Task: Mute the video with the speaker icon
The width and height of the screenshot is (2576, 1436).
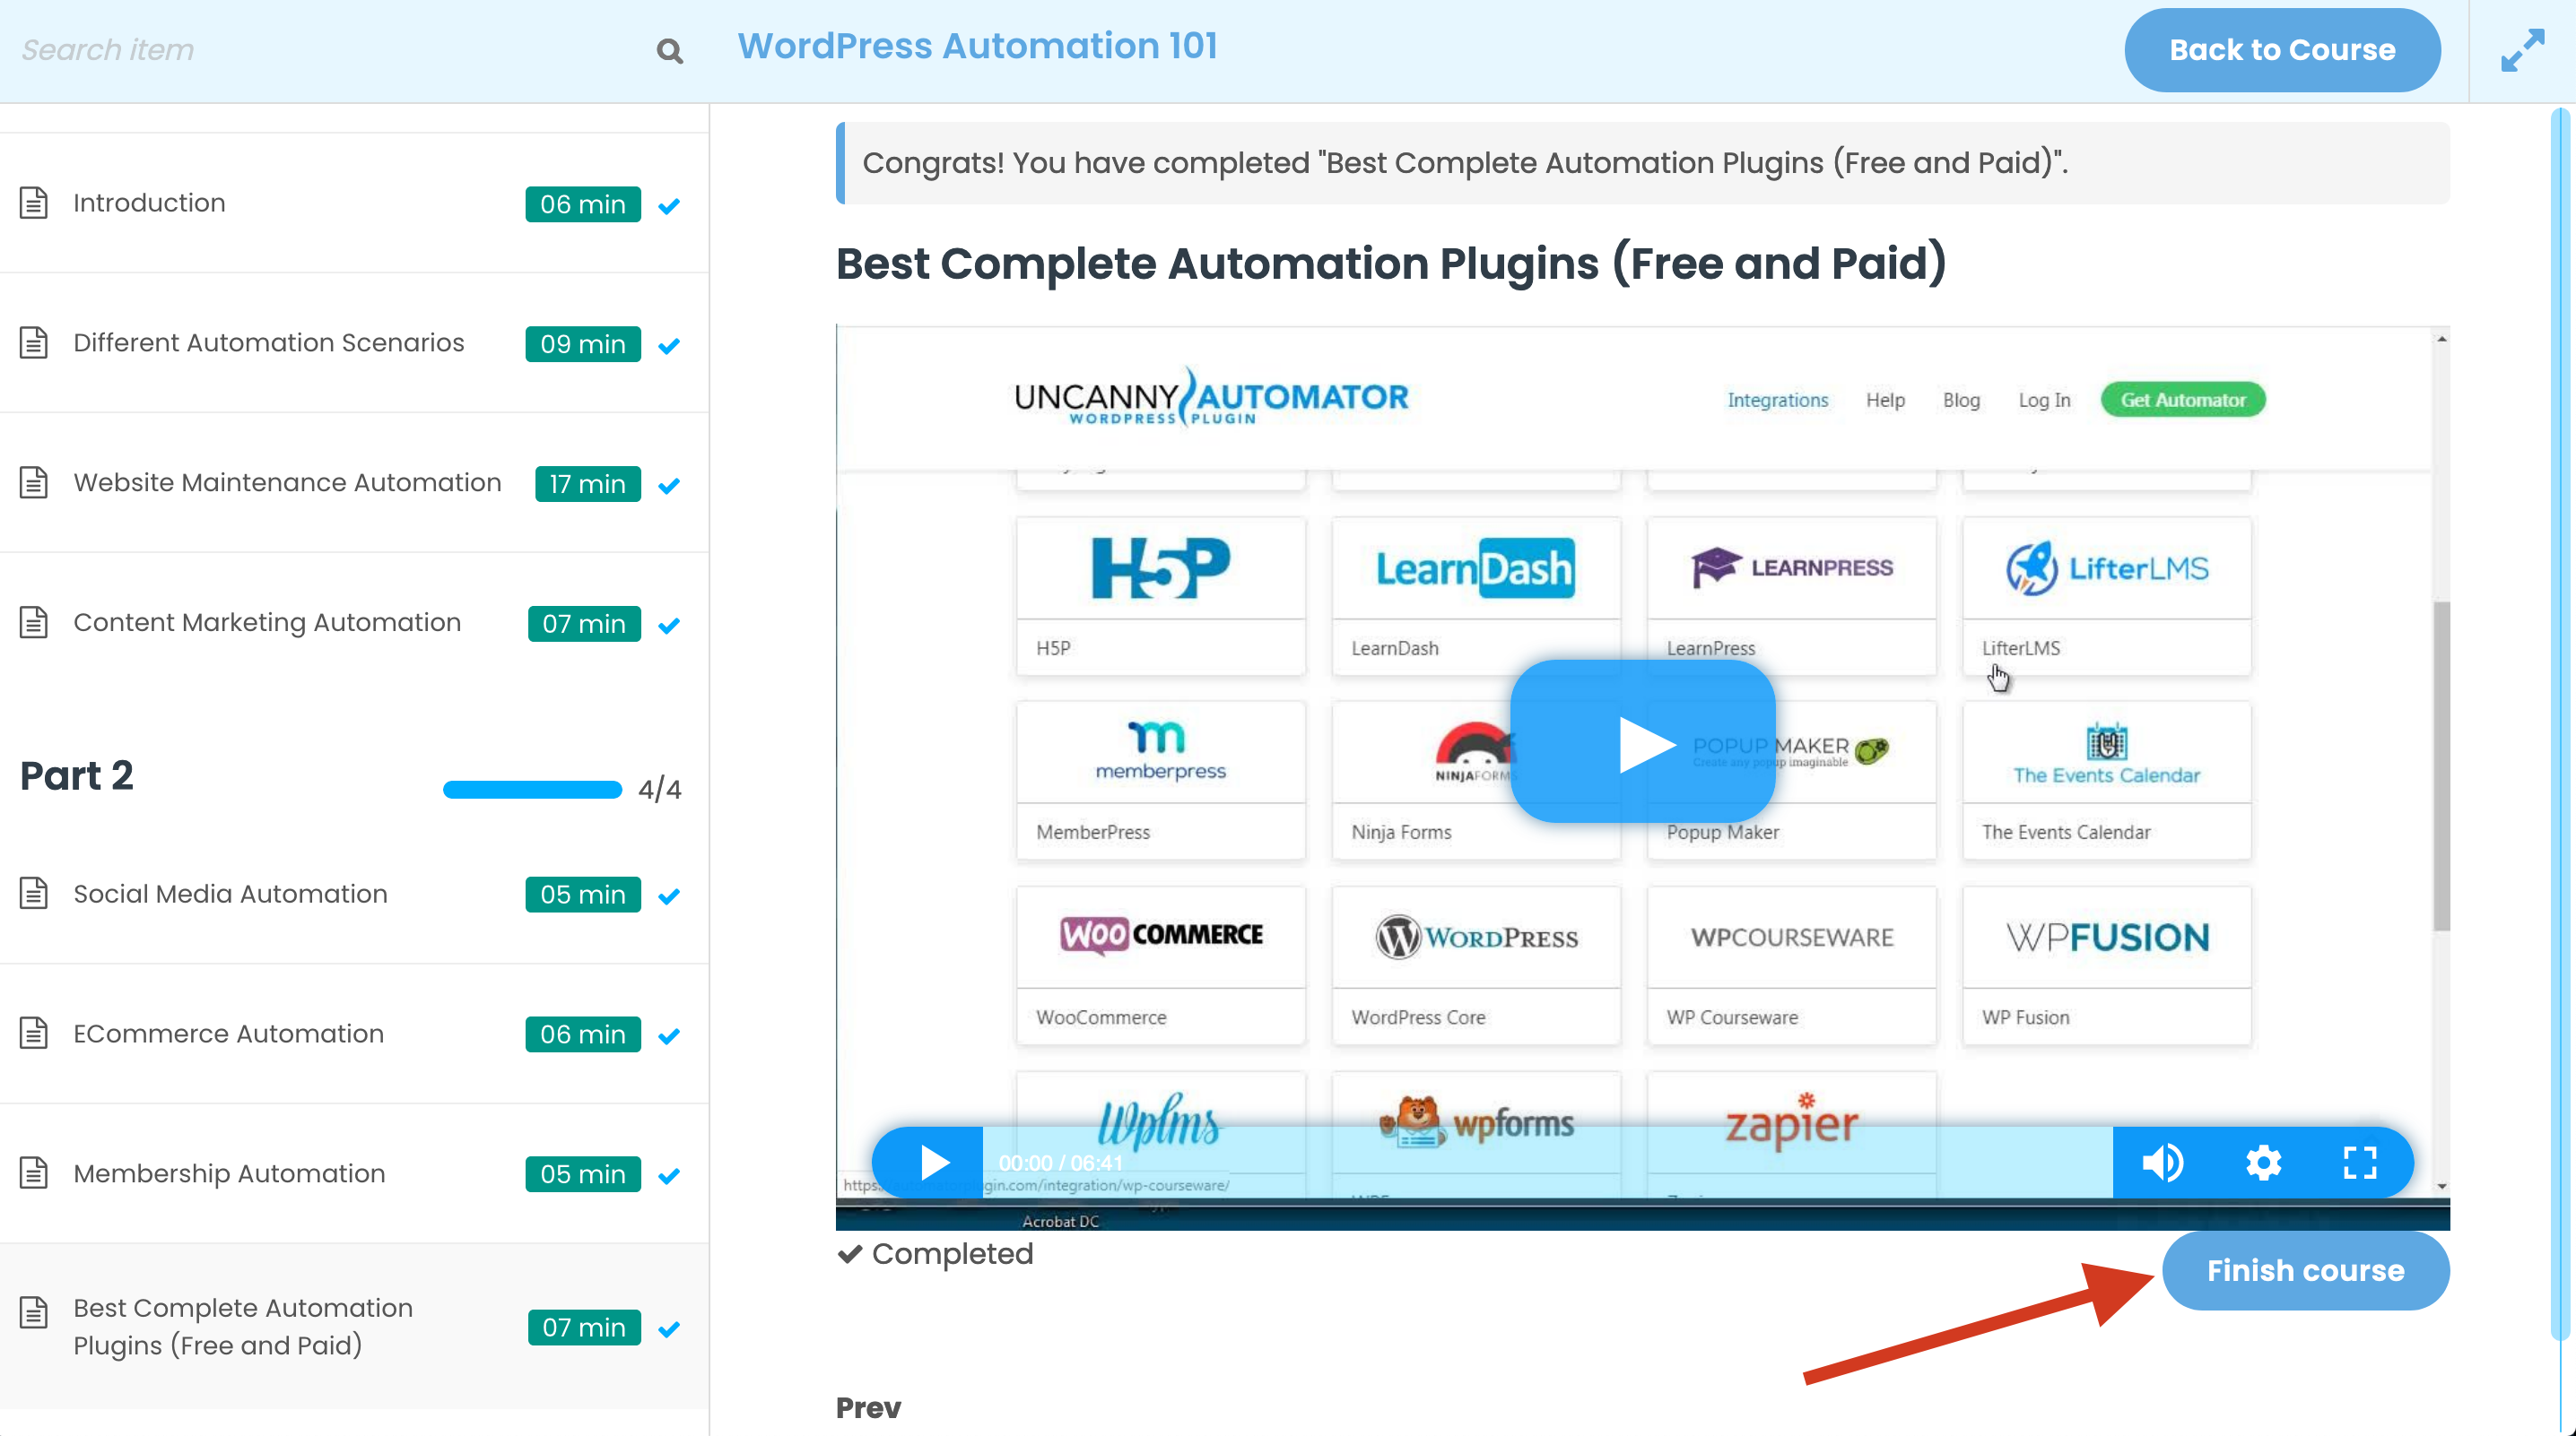Action: pyautogui.click(x=2162, y=1164)
